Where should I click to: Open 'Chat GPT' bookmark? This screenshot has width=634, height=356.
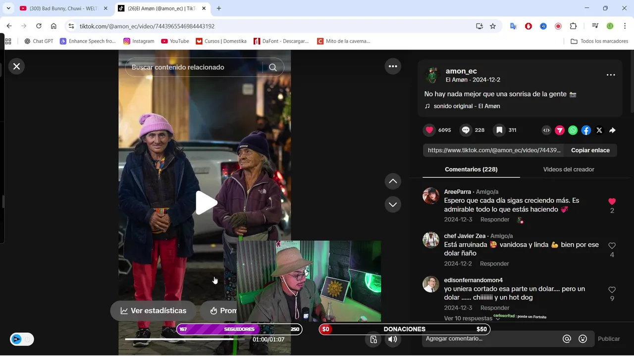tap(39, 41)
